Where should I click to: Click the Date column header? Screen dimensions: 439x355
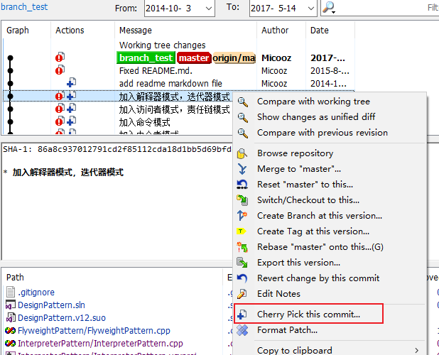(x=320, y=31)
